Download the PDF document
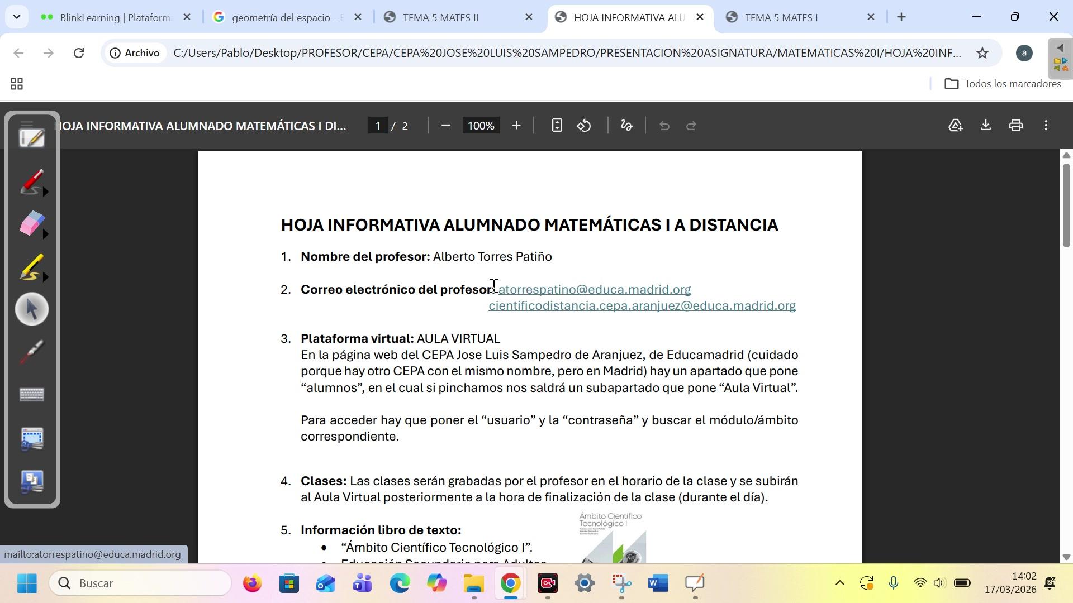Viewport: 1073px width, 603px height. click(986, 126)
